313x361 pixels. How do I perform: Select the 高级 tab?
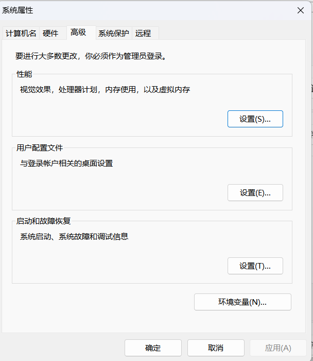[81, 32]
